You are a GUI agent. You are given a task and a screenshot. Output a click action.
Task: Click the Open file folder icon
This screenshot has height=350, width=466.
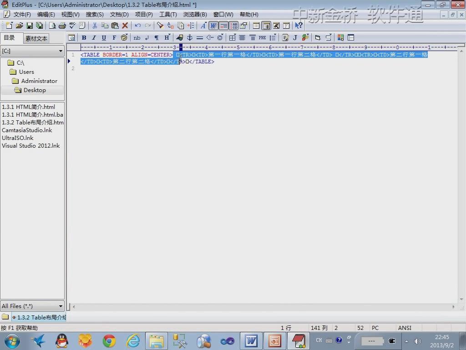coord(19,26)
